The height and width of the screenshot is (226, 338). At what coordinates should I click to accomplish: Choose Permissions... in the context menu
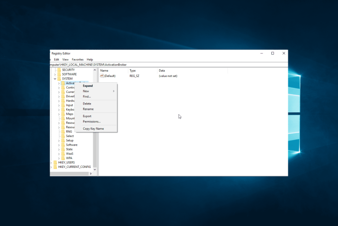96,121
